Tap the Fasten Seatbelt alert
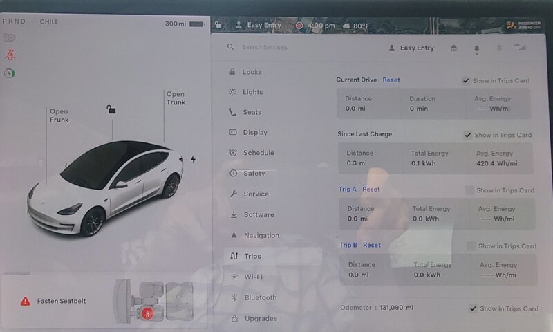553x332 pixels. point(62,301)
